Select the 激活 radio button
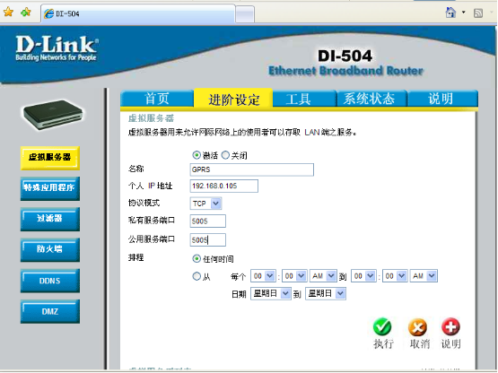 click(x=197, y=155)
